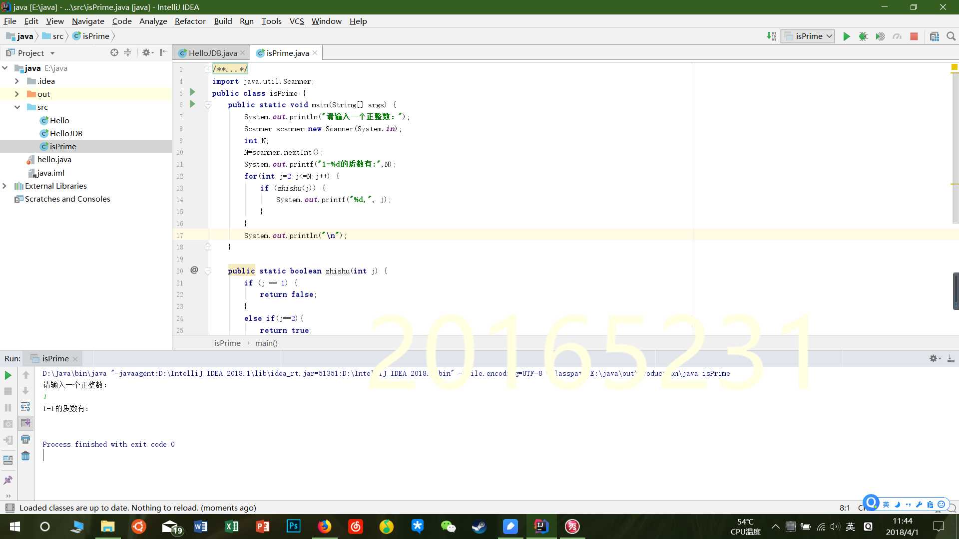Toggle tool window quick access in status bar corner
The width and height of the screenshot is (959, 539).
click(x=9, y=508)
